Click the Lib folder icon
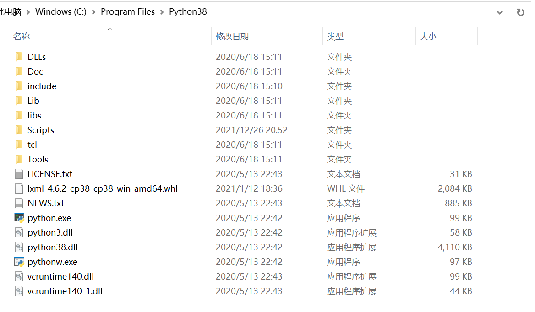This screenshot has height=312, width=535. [19, 101]
